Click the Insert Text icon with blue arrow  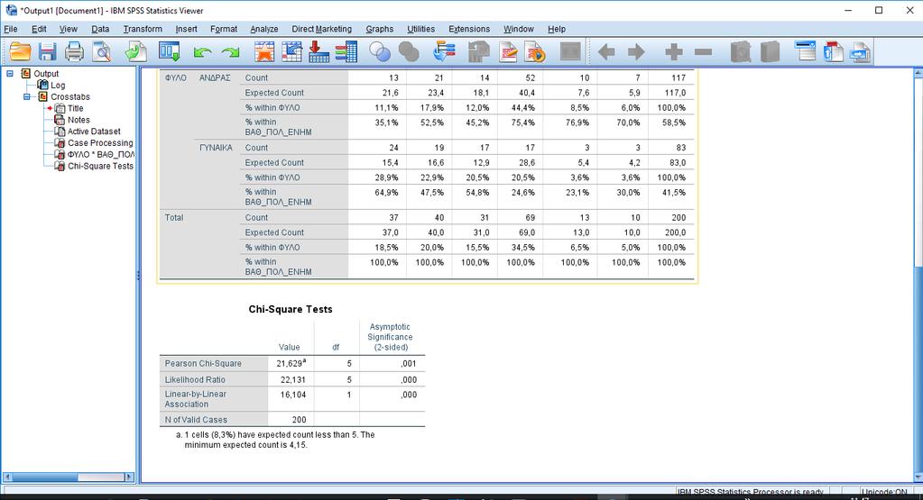click(x=860, y=52)
